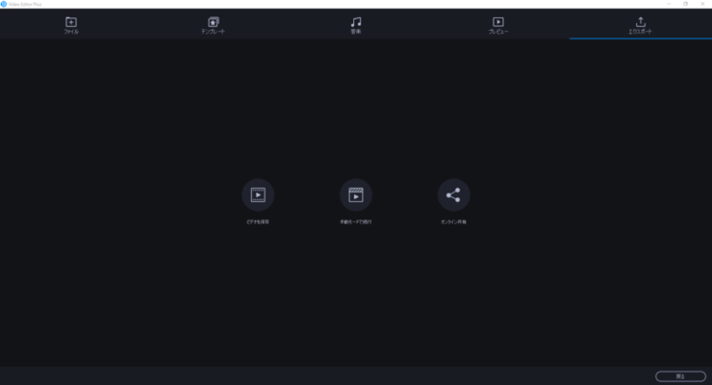This screenshot has height=385, width=712.
Task: Switch to the テンプレート tab label
Action: [x=214, y=32]
